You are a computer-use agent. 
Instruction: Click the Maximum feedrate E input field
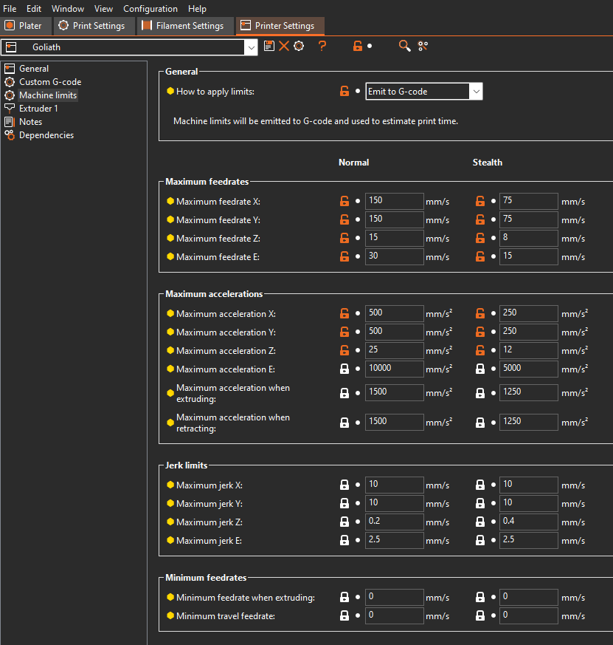(x=394, y=256)
